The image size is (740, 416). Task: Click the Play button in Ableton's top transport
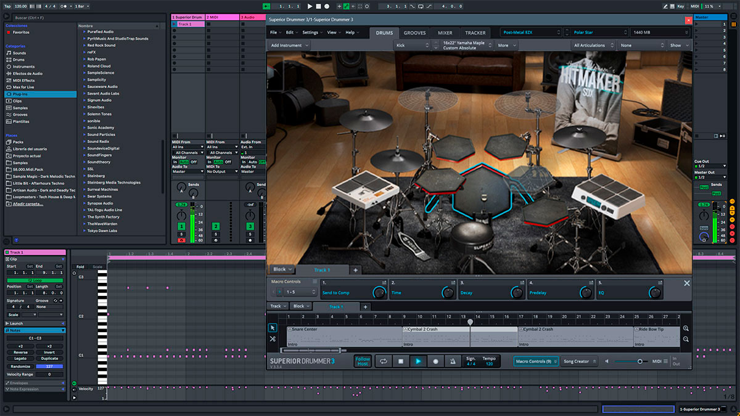pyautogui.click(x=310, y=6)
